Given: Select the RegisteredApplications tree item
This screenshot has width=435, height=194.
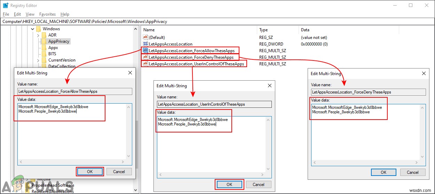Looking at the screenshot, I should pyautogui.click(x=53, y=191).
